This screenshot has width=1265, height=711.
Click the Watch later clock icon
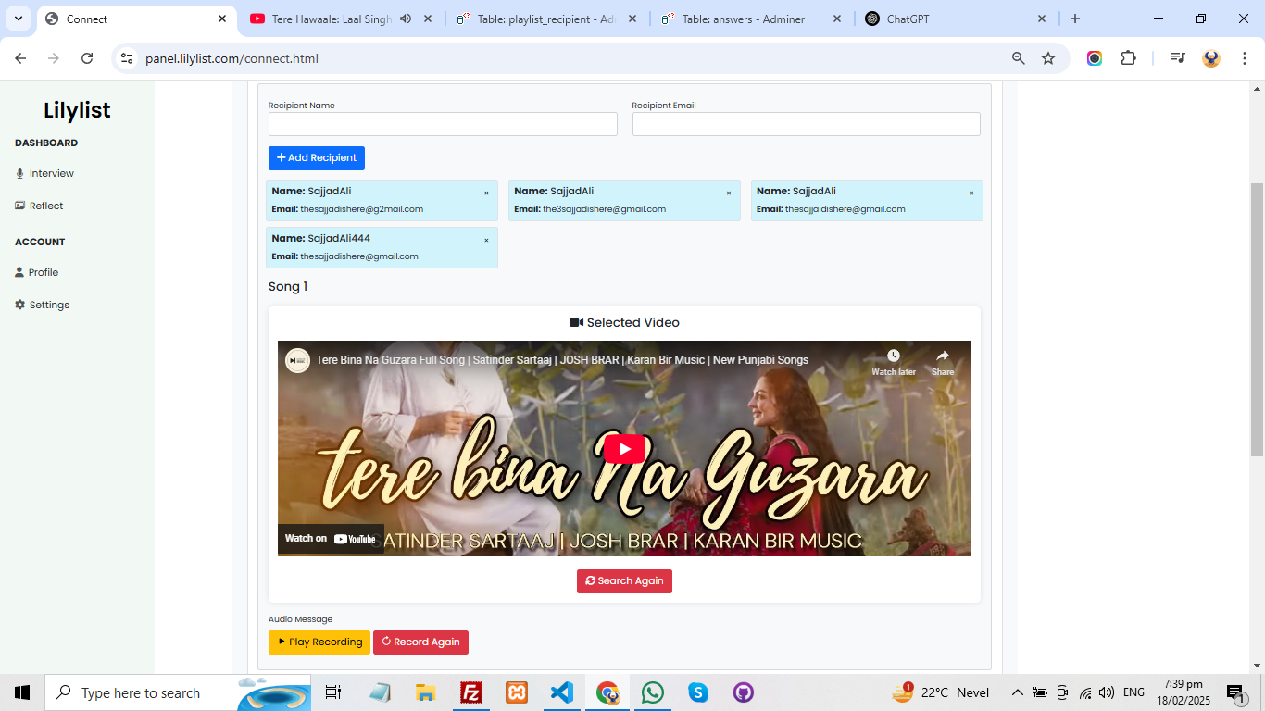(893, 356)
